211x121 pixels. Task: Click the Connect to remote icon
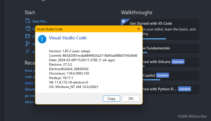27,51
